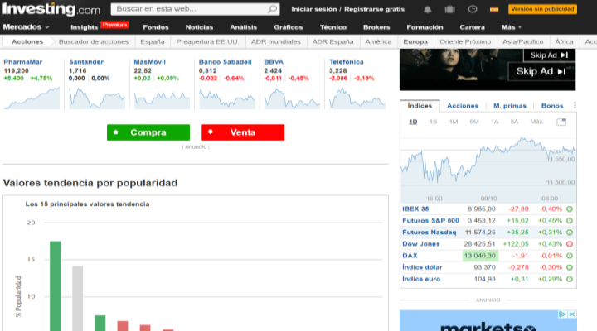Click the AdChoices icon on markets ad
The width and height of the screenshot is (597, 331).
tap(563, 314)
